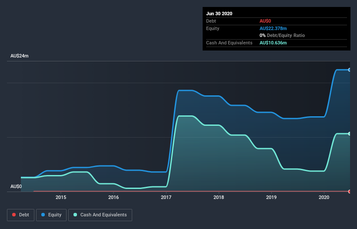Click the AU$0 y-axis label
The height and width of the screenshot is (229, 357).
click(16, 186)
